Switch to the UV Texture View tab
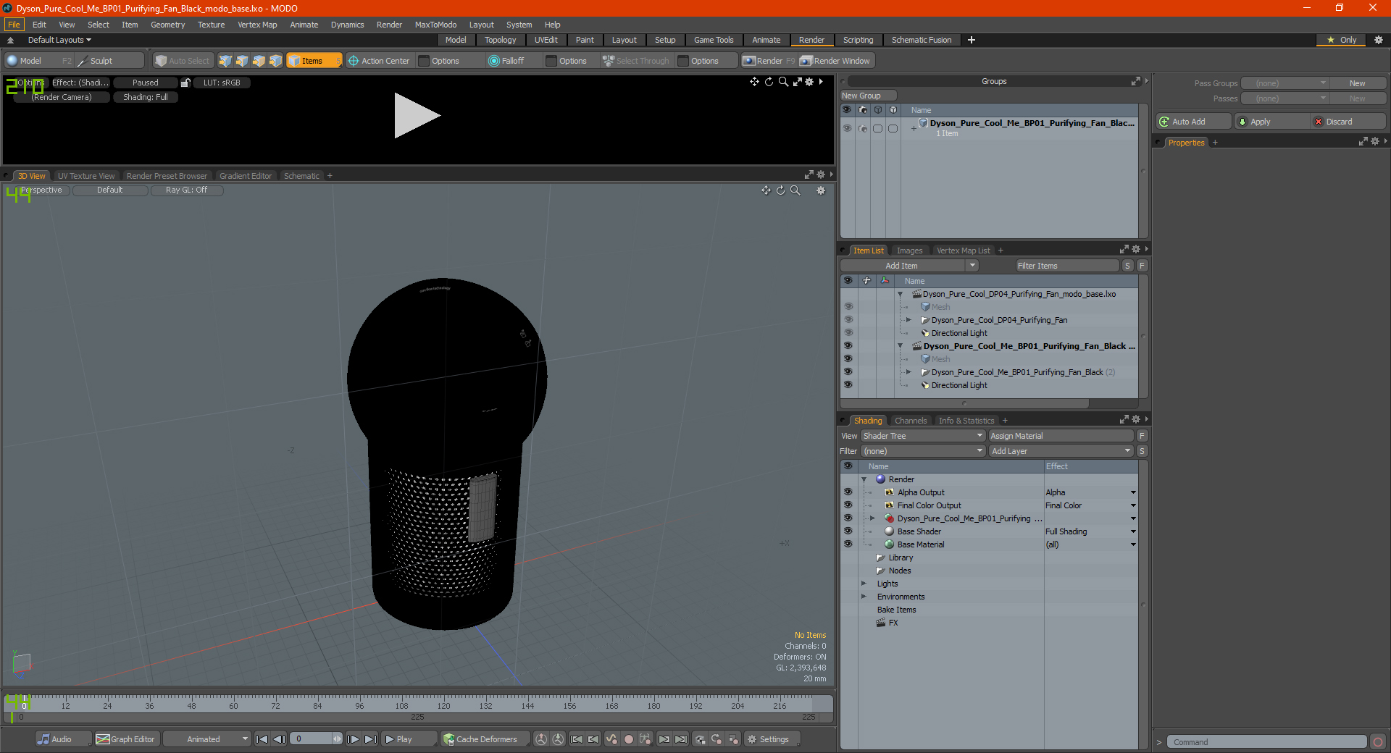Image resolution: width=1391 pixels, height=753 pixels. click(86, 176)
